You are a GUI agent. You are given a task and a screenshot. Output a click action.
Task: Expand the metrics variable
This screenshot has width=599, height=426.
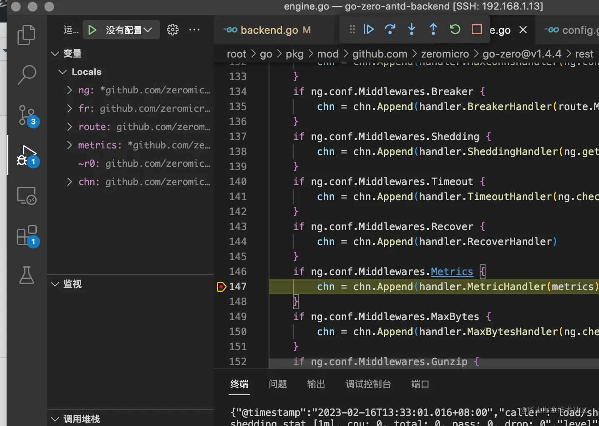(70, 145)
